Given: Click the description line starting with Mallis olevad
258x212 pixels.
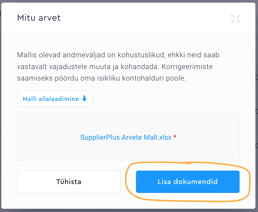Looking at the screenshot, I should coord(118,55).
